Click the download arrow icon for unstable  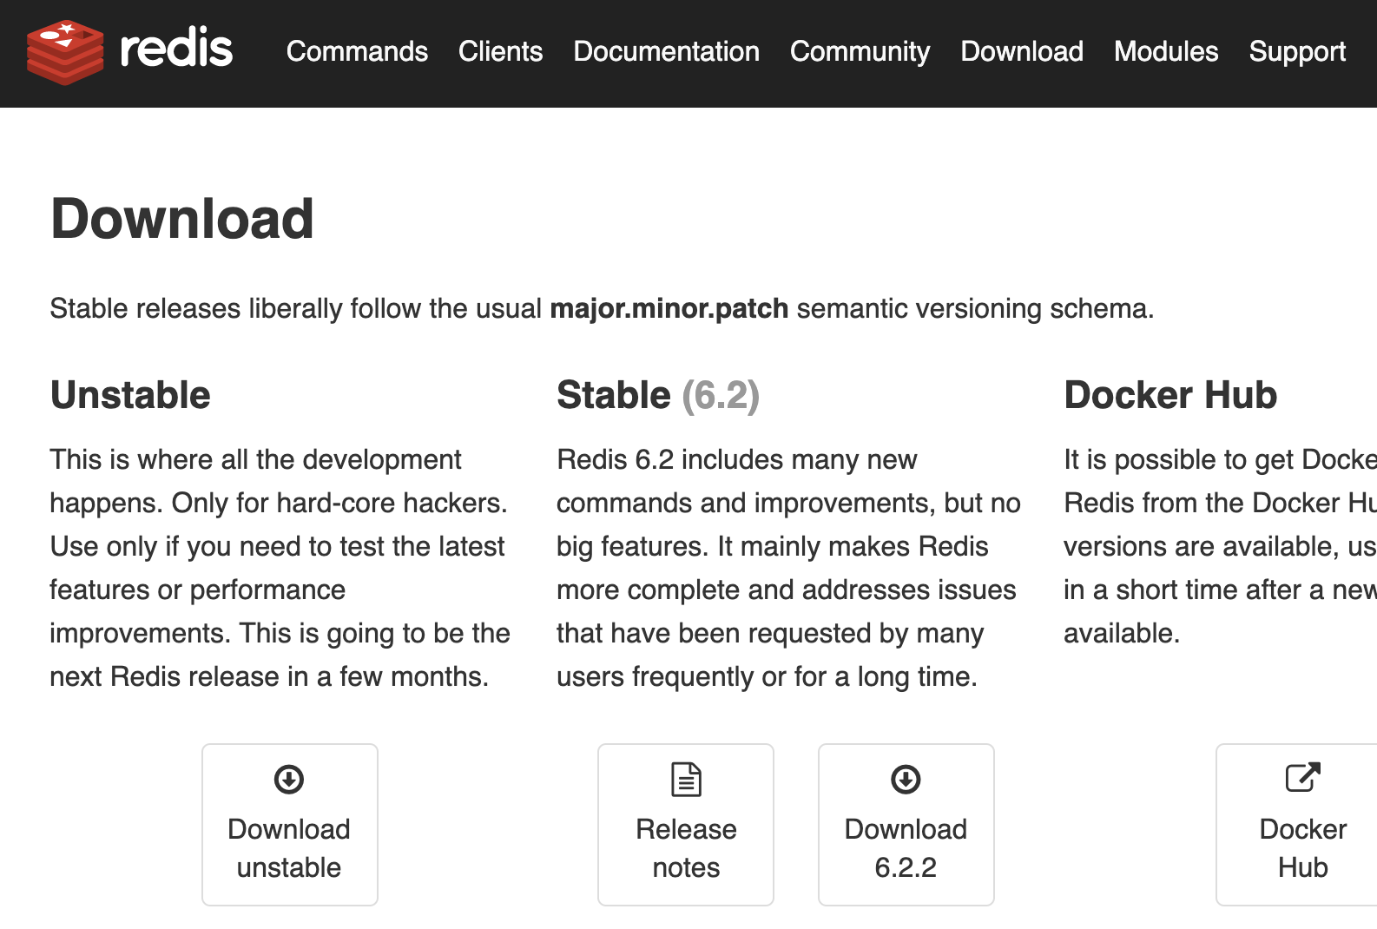click(x=289, y=779)
